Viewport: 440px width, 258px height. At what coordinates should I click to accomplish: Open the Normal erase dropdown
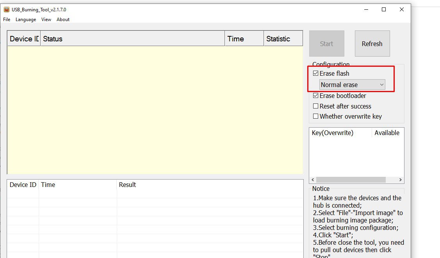(x=352, y=85)
